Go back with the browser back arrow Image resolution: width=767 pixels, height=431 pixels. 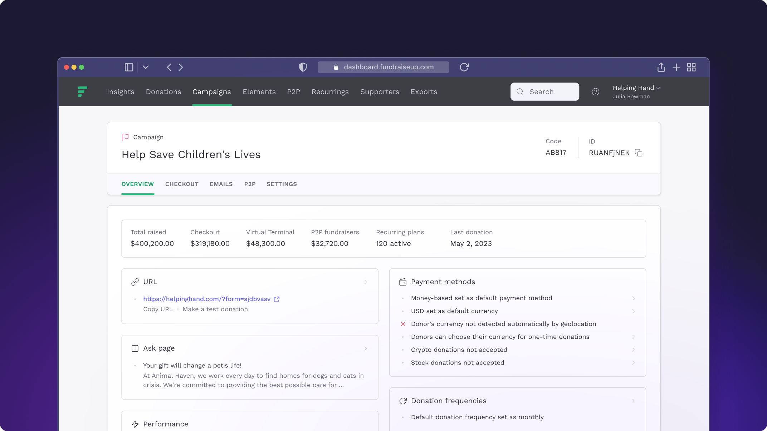tap(169, 67)
